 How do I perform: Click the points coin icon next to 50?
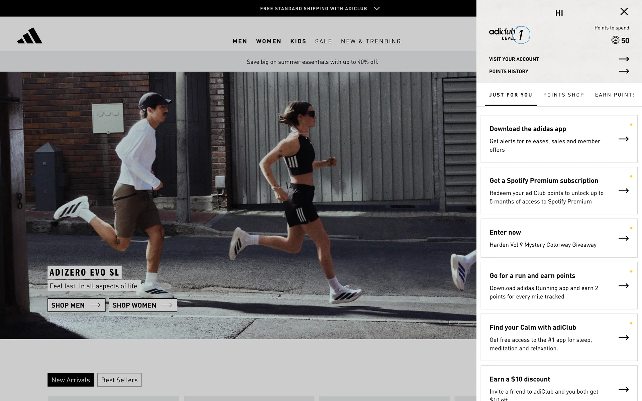point(615,40)
